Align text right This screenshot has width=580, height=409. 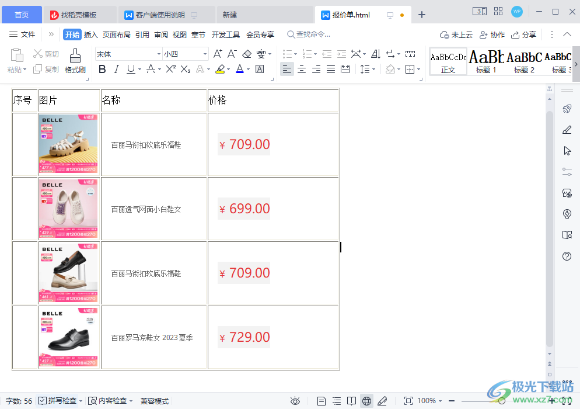[316, 70]
